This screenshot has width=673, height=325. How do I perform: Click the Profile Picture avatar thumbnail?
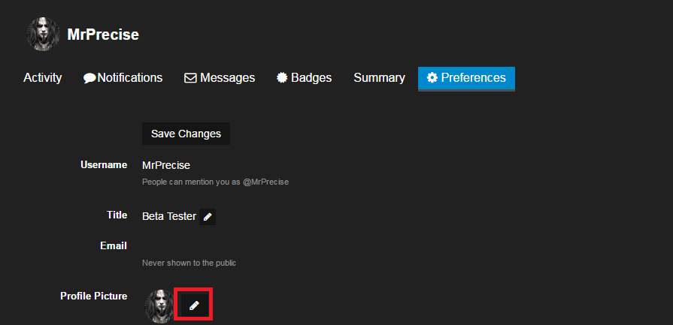(x=159, y=305)
